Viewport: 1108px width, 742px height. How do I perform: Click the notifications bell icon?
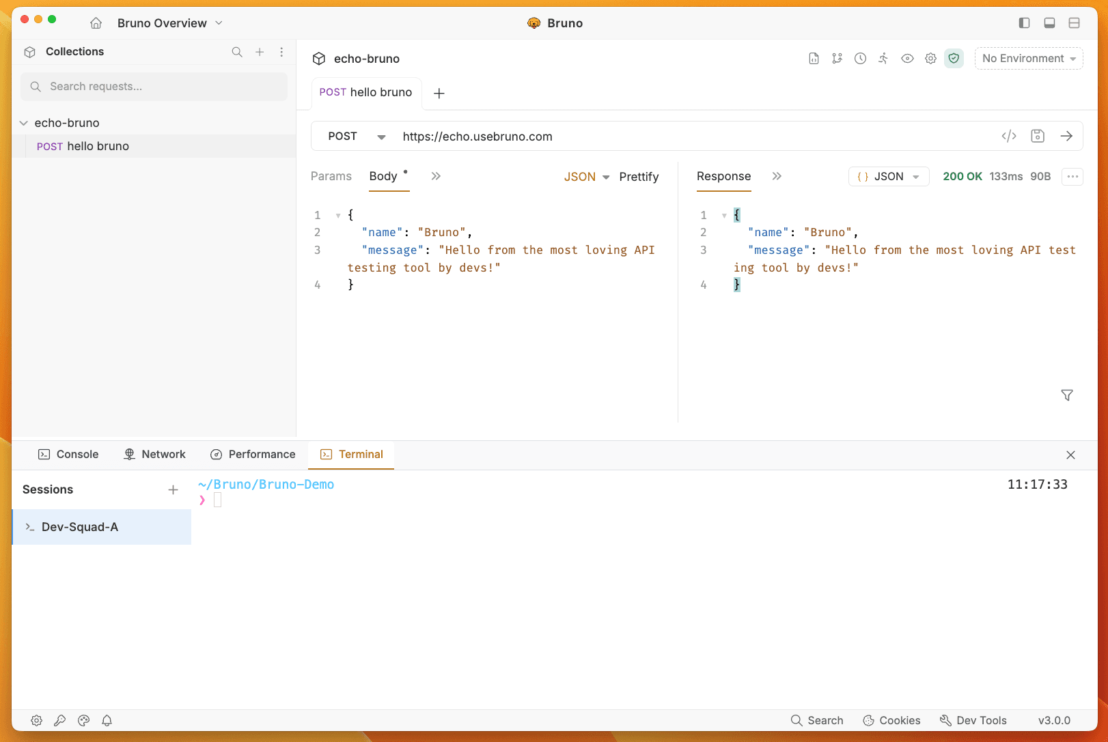(107, 720)
